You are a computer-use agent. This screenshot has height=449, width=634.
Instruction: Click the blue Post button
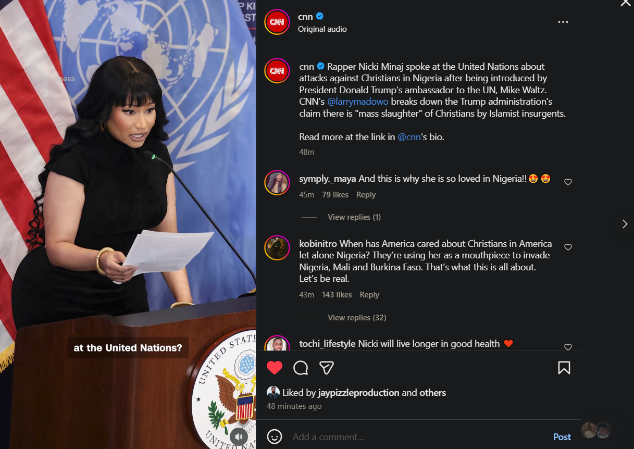(562, 437)
